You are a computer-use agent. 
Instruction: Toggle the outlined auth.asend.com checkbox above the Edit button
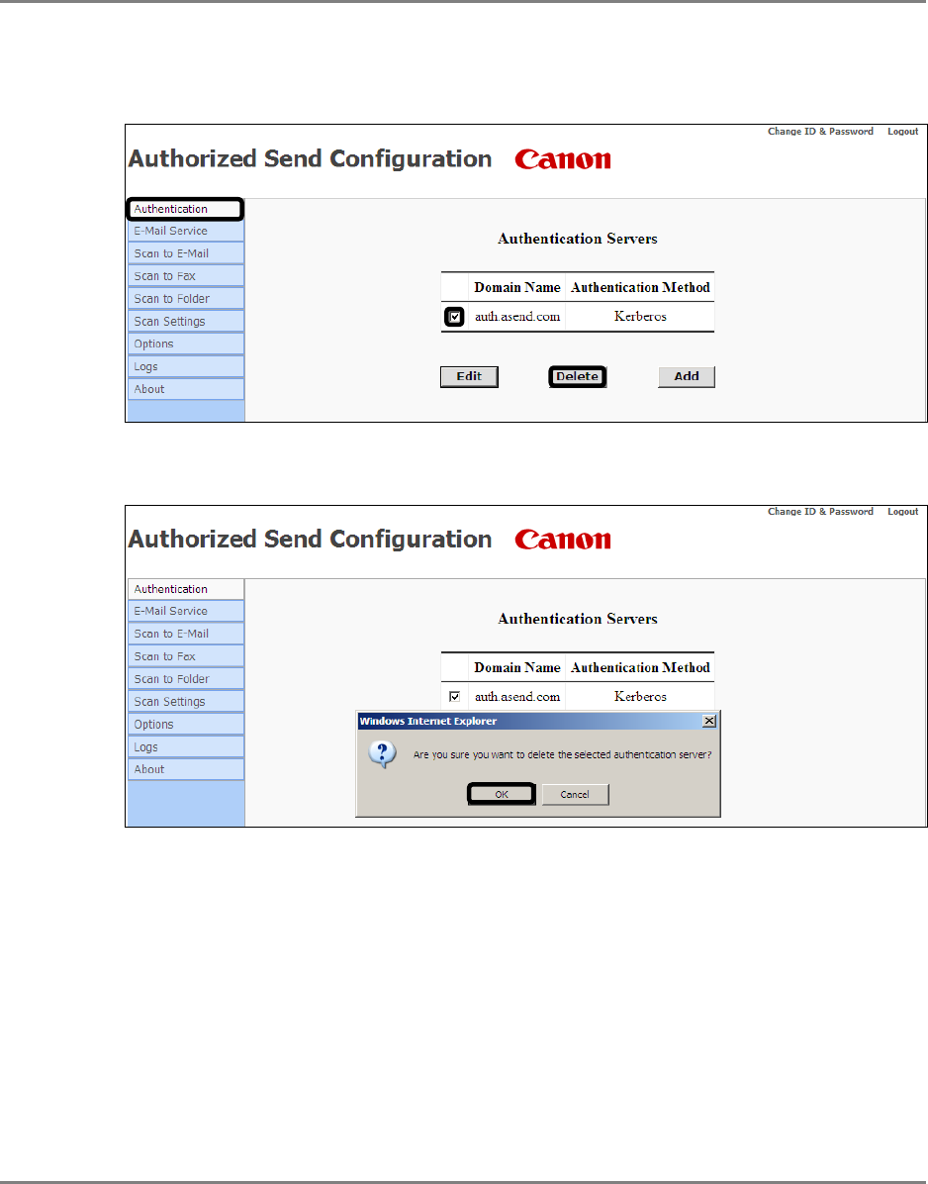pyautogui.click(x=454, y=317)
